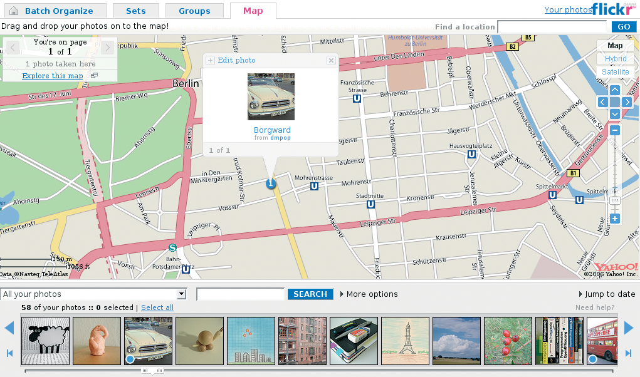Click the GO button
The image size is (640, 377).
(624, 27)
